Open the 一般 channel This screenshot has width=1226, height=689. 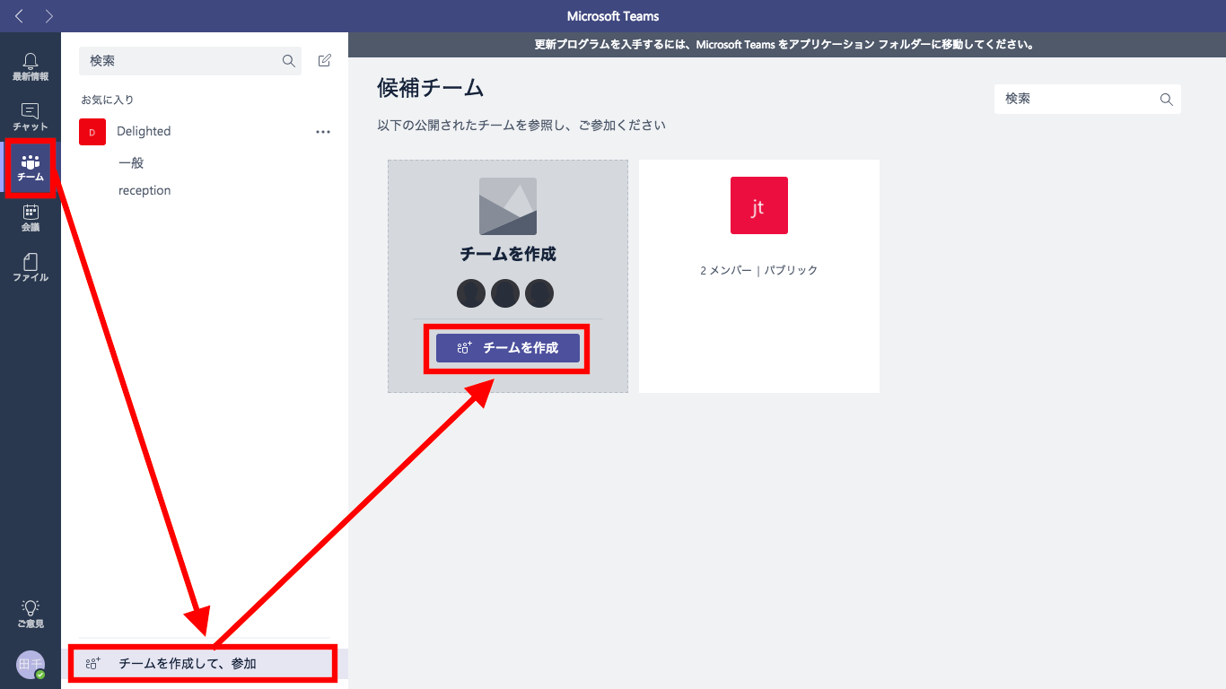pos(131,162)
